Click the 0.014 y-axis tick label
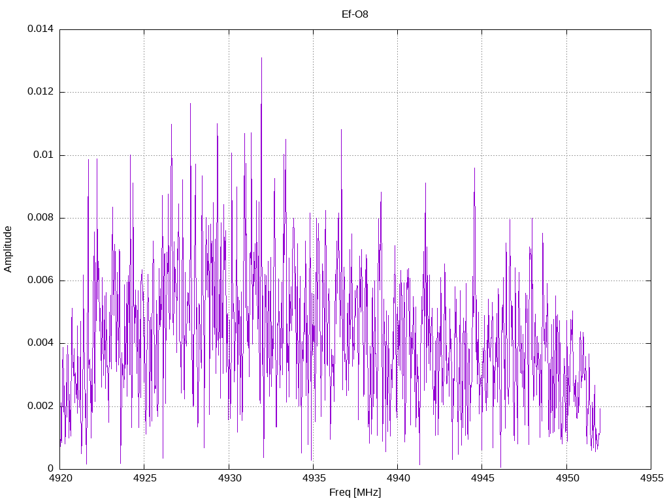This screenshot has height=501, width=669. (41, 29)
